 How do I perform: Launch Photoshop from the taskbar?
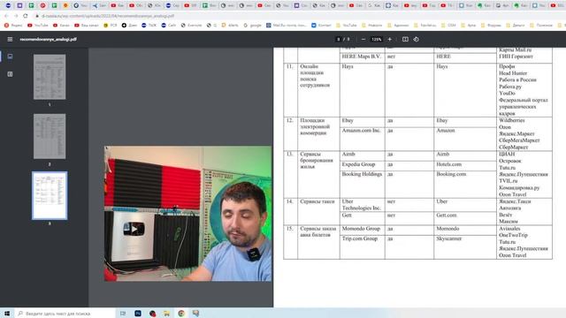click(138, 314)
